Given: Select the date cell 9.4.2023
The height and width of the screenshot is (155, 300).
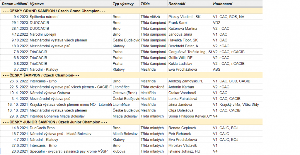Looking at the screenshot, I should (15, 17).
